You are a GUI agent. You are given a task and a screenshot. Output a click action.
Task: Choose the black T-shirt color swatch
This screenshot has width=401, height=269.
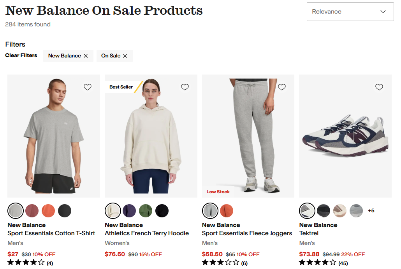point(65,211)
